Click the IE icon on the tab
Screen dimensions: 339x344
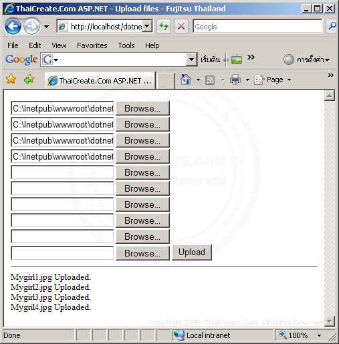tap(53, 81)
